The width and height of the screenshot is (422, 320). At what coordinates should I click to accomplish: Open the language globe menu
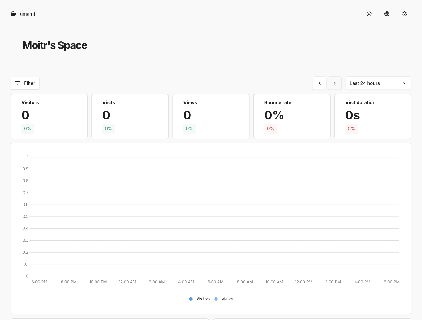tap(387, 14)
